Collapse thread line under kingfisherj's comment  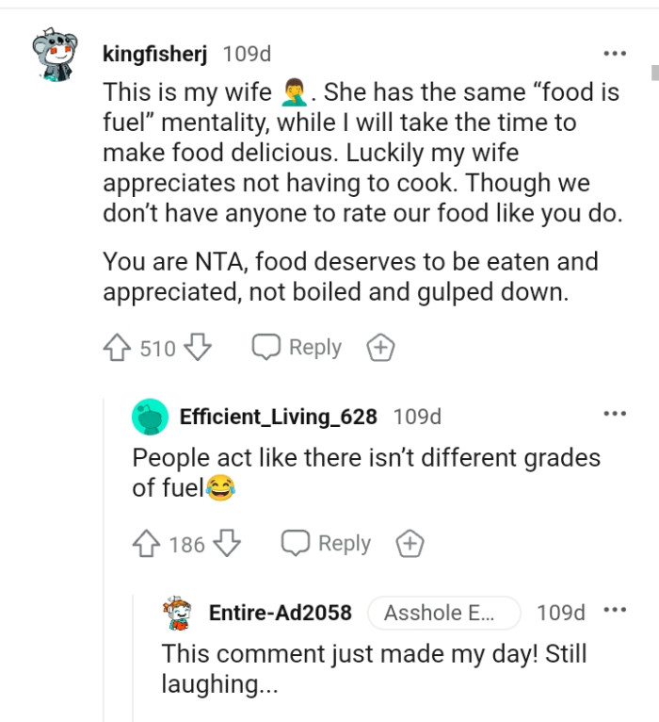(x=104, y=566)
